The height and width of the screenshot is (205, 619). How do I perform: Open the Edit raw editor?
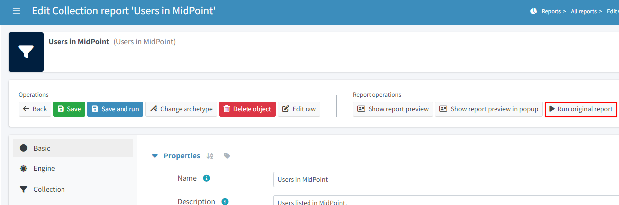click(x=299, y=109)
